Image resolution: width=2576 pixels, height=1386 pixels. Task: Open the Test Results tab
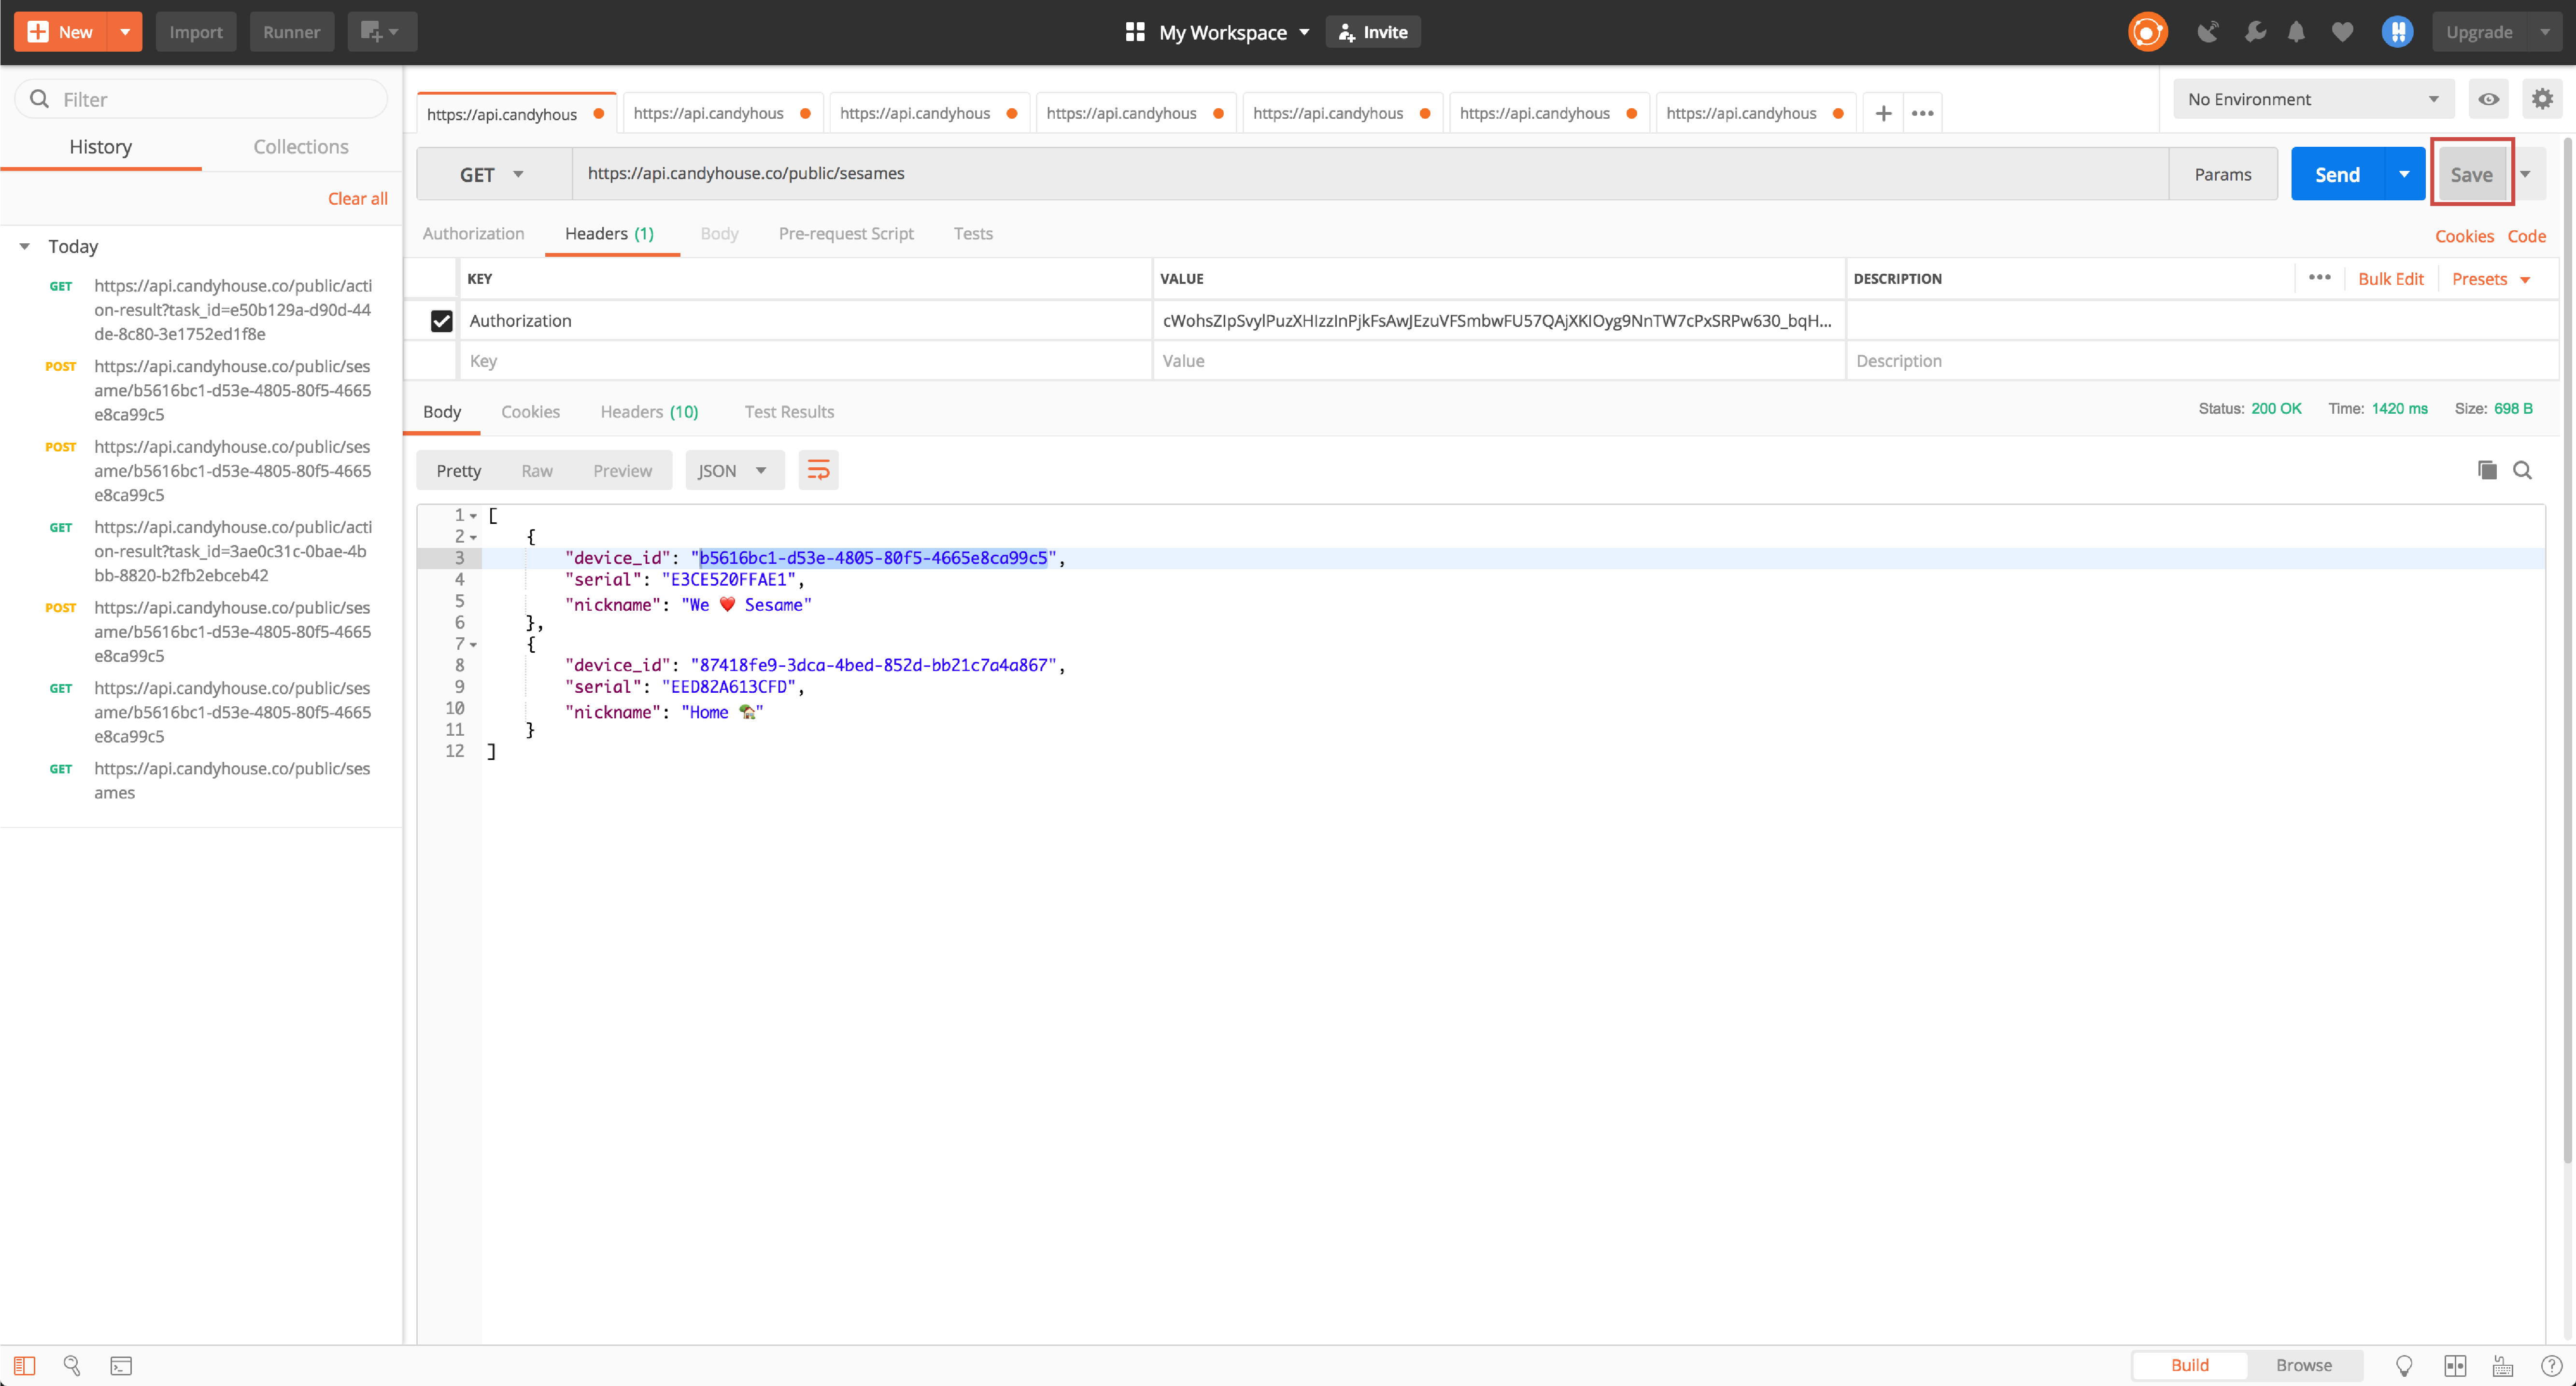[789, 412]
